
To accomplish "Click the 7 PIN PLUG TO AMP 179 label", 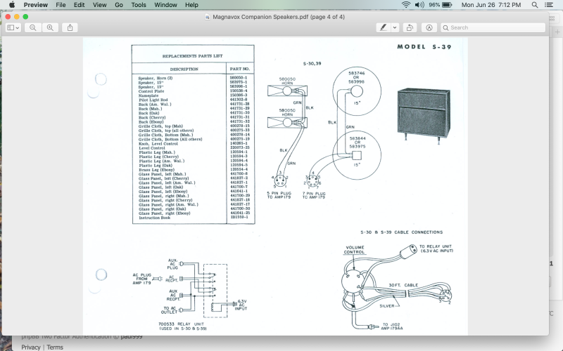I will coord(314,195).
